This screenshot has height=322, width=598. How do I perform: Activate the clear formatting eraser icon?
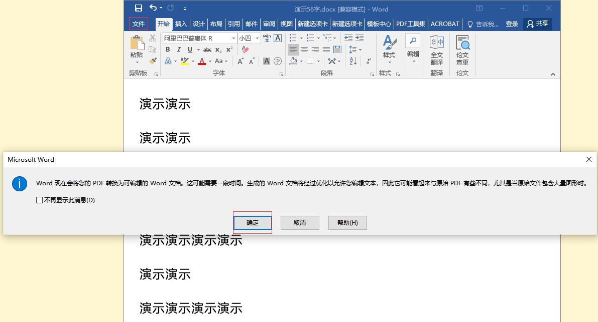[x=245, y=50]
